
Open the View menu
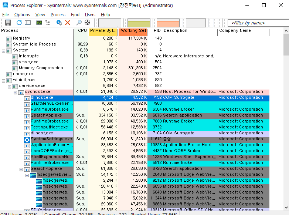pyautogui.click(x=40, y=14)
